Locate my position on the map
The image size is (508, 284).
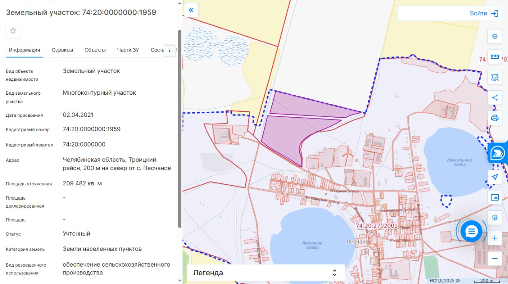495,177
